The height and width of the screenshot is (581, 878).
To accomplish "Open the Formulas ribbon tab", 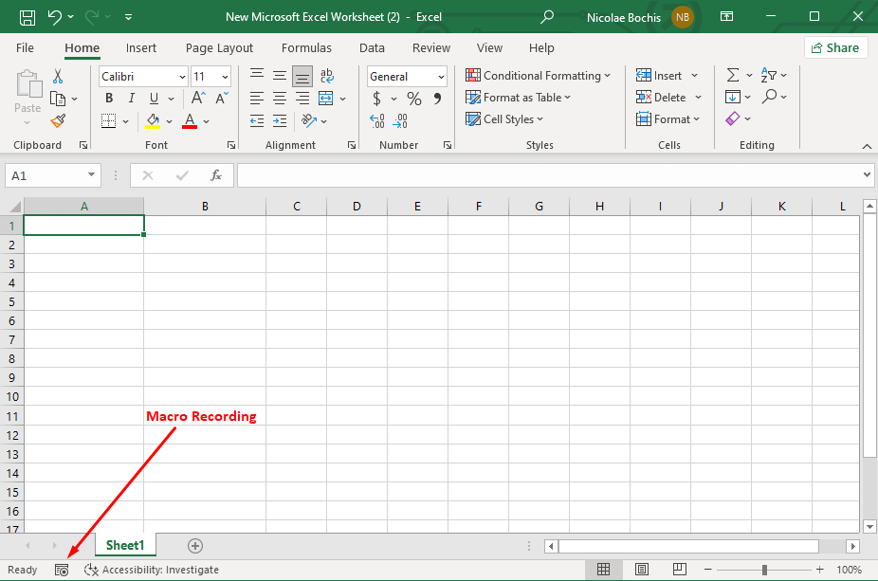I will click(306, 48).
